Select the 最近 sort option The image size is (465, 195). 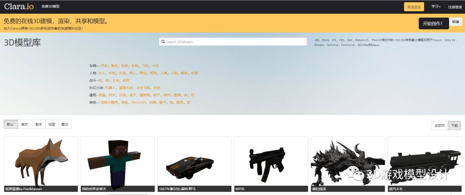[65, 124]
